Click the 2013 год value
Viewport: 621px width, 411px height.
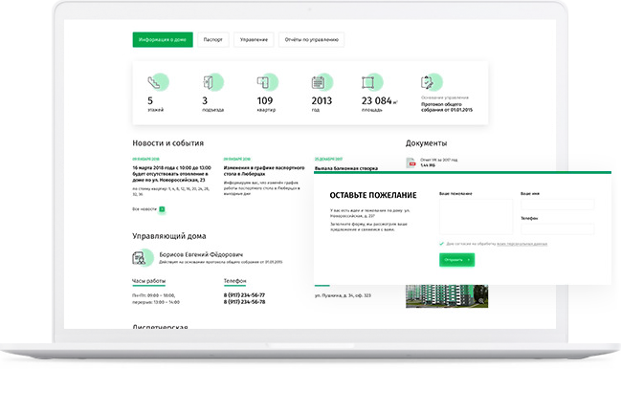click(x=322, y=101)
